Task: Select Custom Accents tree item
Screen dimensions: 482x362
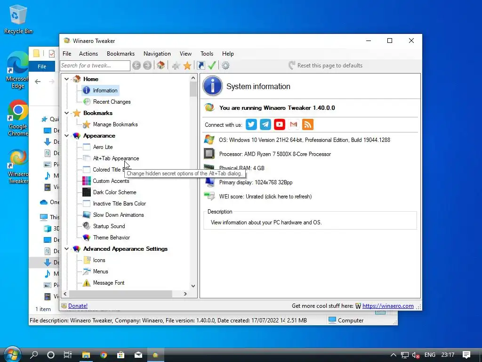Action: (111, 181)
